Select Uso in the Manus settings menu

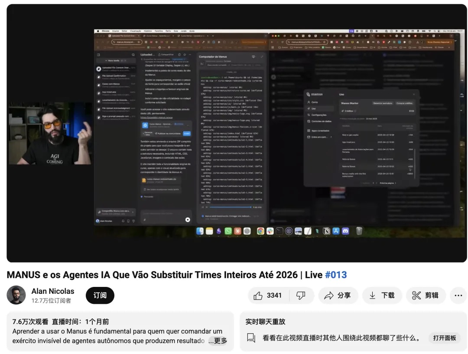320,109
